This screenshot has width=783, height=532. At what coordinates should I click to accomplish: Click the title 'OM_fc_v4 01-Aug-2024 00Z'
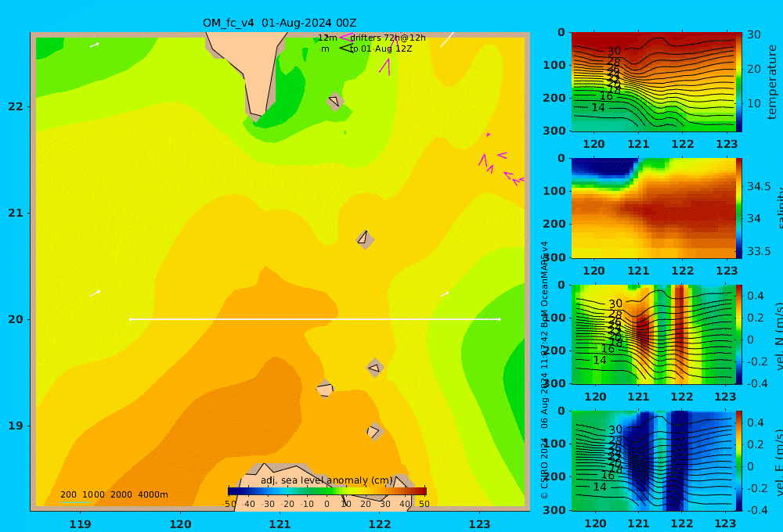[280, 23]
